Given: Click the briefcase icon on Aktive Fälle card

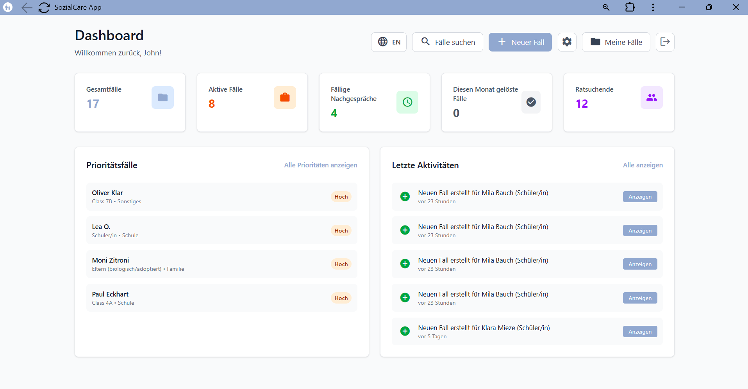Looking at the screenshot, I should [285, 97].
